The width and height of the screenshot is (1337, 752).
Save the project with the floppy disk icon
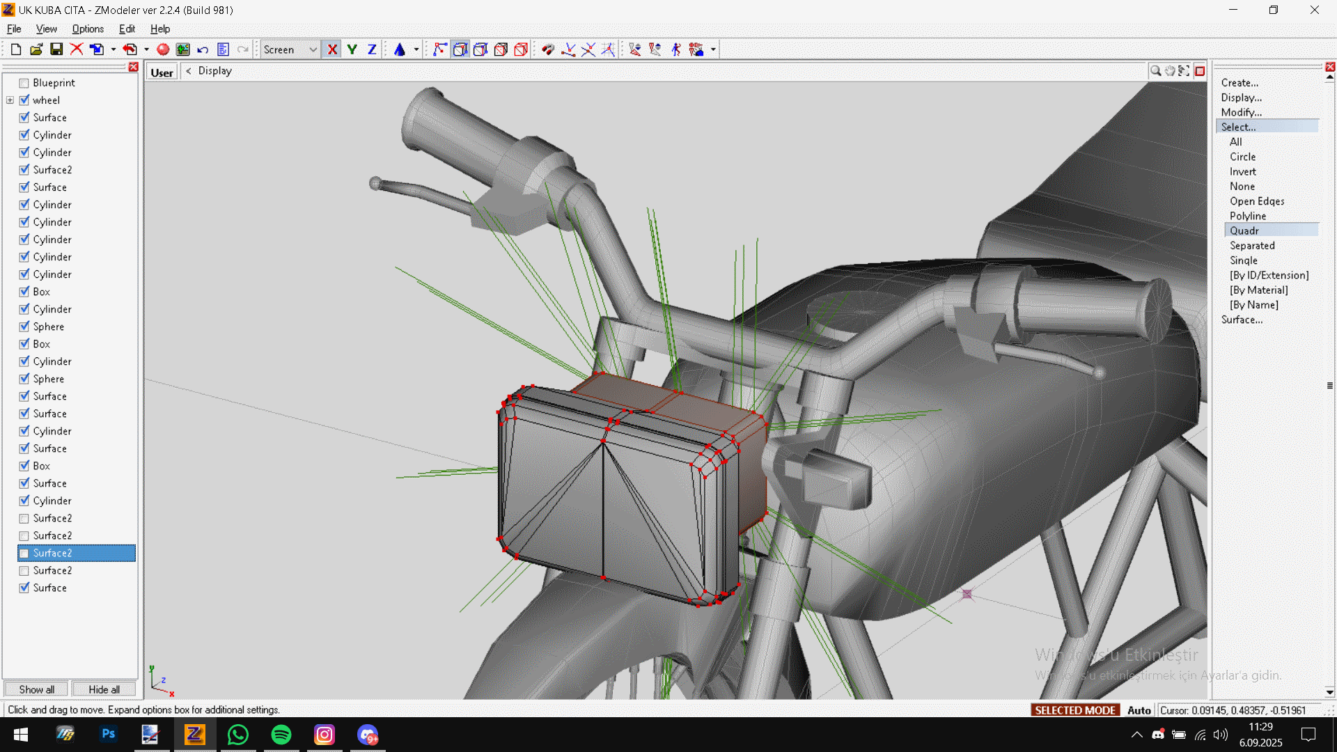[56, 49]
